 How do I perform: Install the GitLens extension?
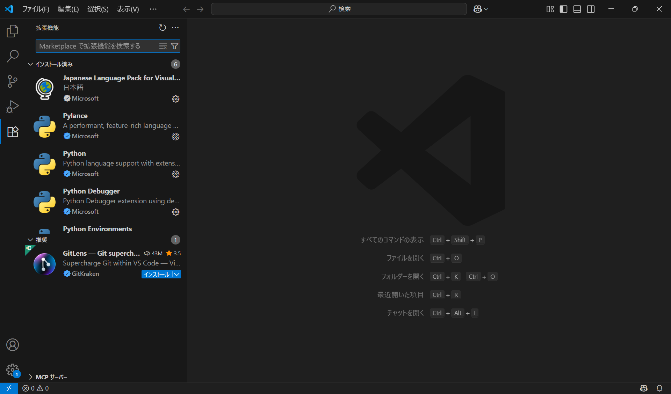coord(157,275)
